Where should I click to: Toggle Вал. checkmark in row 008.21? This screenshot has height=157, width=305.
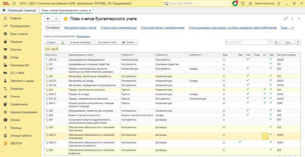click(240, 142)
